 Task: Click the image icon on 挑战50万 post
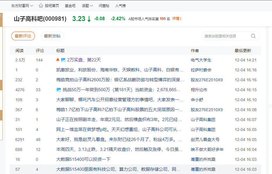pyautogui.click(x=59, y=90)
